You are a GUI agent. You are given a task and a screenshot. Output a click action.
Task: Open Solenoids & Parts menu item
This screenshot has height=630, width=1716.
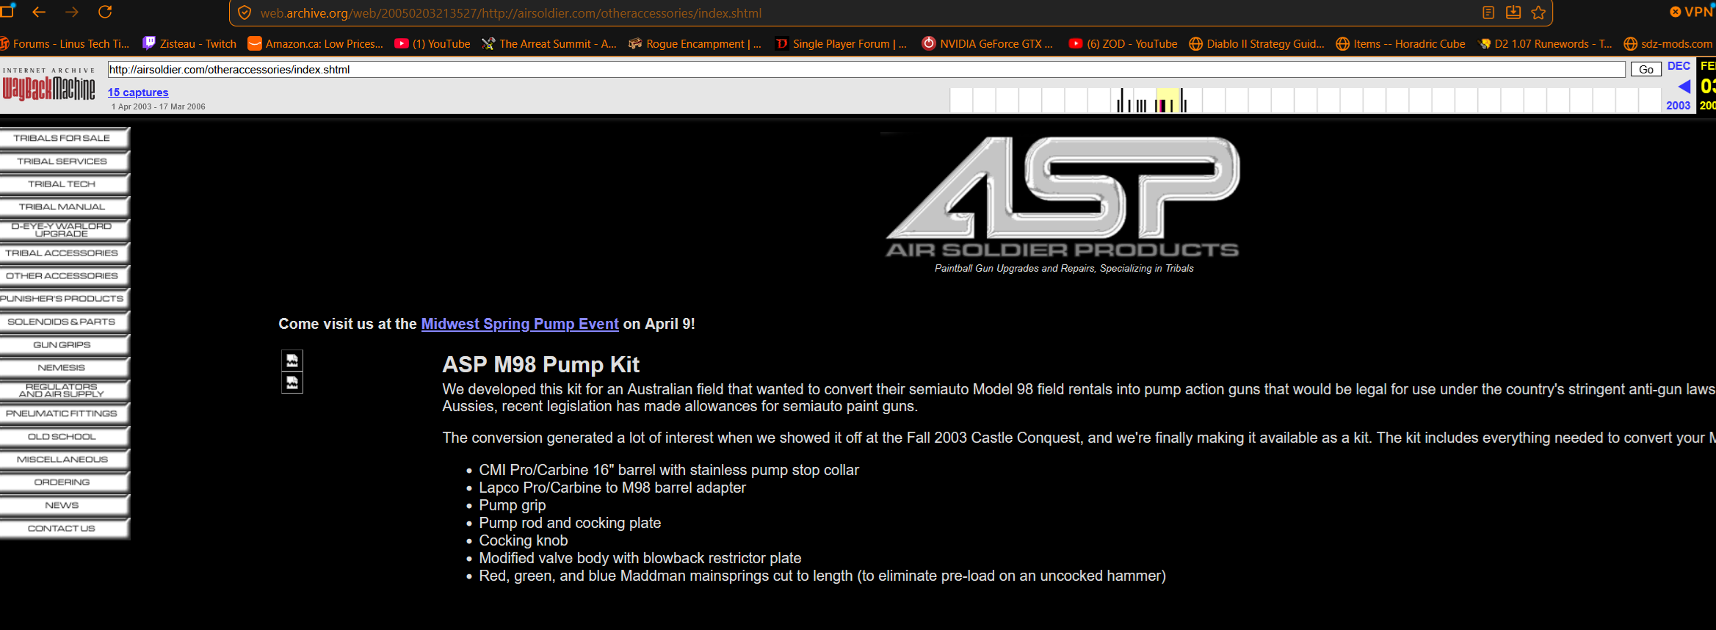point(65,322)
